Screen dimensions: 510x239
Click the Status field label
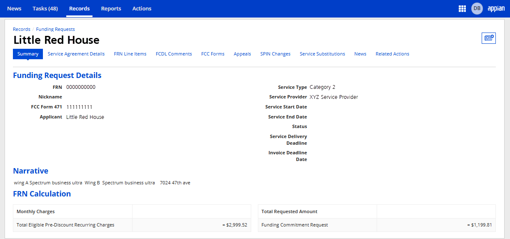pos(300,127)
